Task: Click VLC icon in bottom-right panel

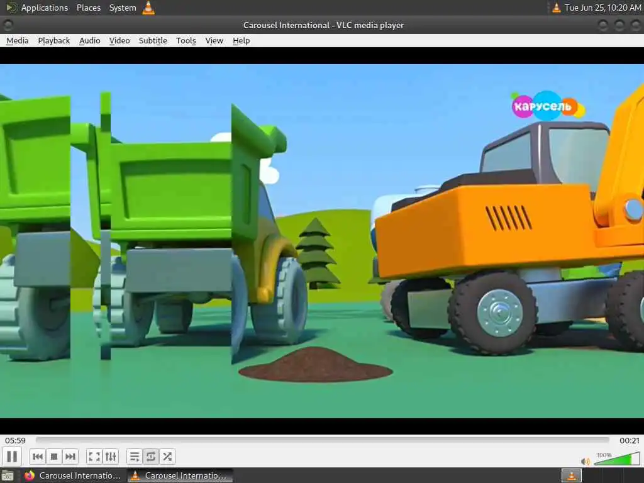Action: (571, 475)
